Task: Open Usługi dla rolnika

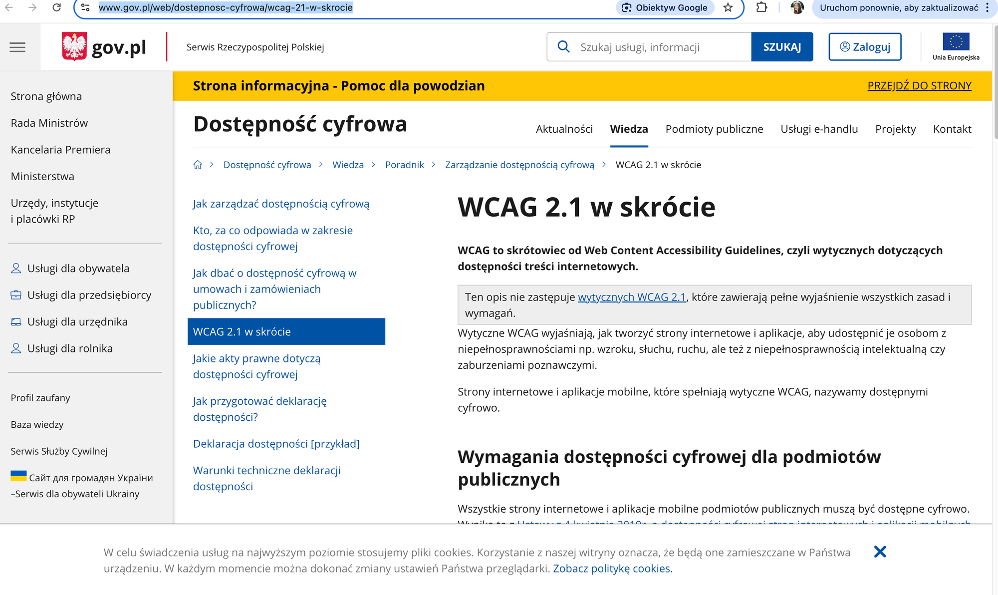Action: [61, 348]
